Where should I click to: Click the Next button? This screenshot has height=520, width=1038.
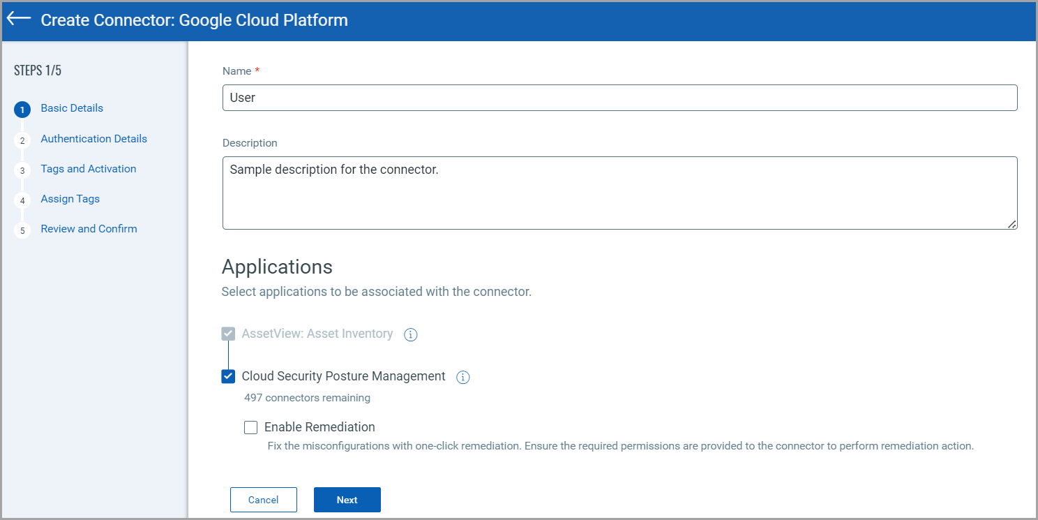click(347, 499)
